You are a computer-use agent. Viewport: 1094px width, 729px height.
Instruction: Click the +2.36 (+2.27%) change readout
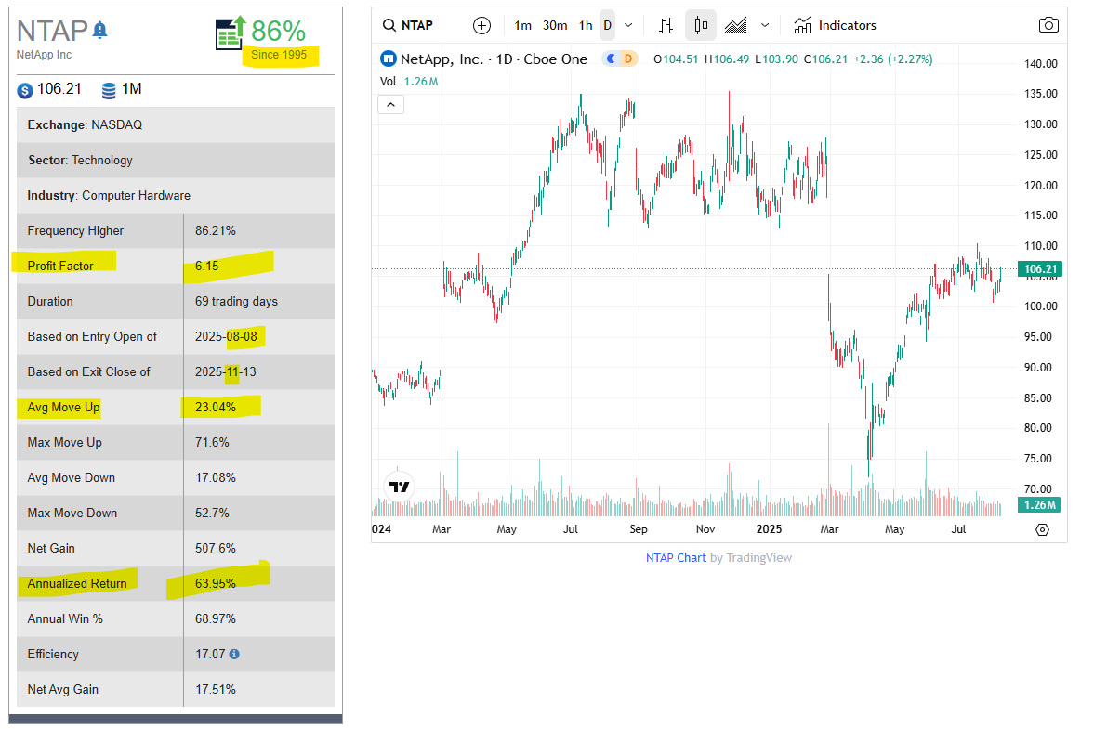[892, 59]
